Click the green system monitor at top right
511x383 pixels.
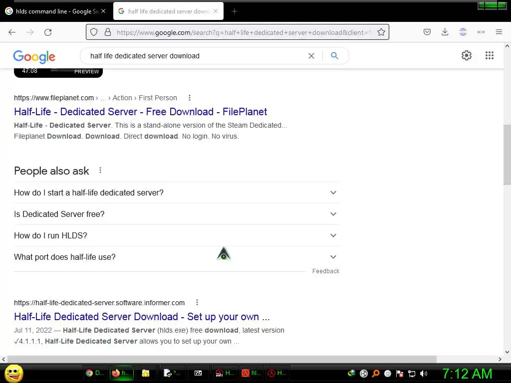(492, 5)
